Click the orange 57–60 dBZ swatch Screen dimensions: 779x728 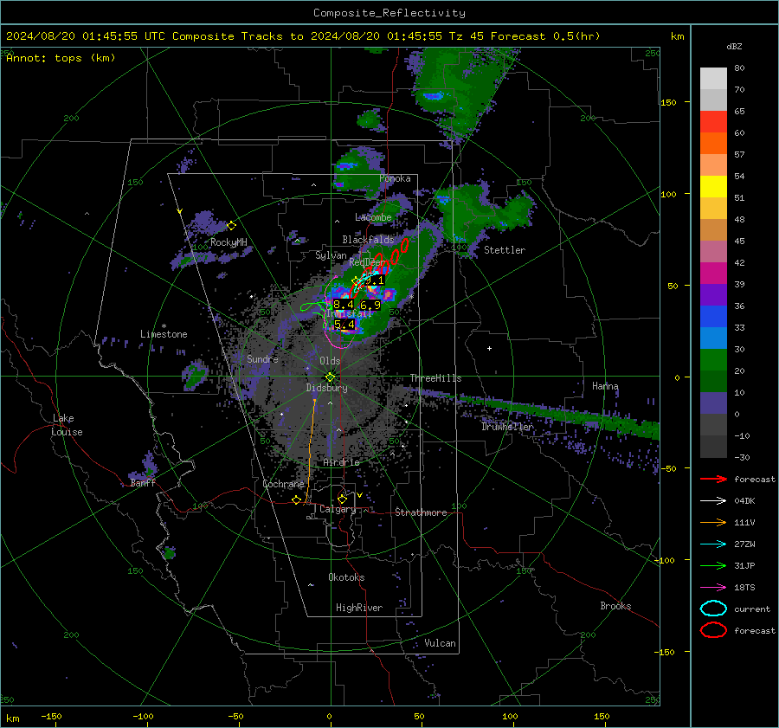click(x=713, y=144)
